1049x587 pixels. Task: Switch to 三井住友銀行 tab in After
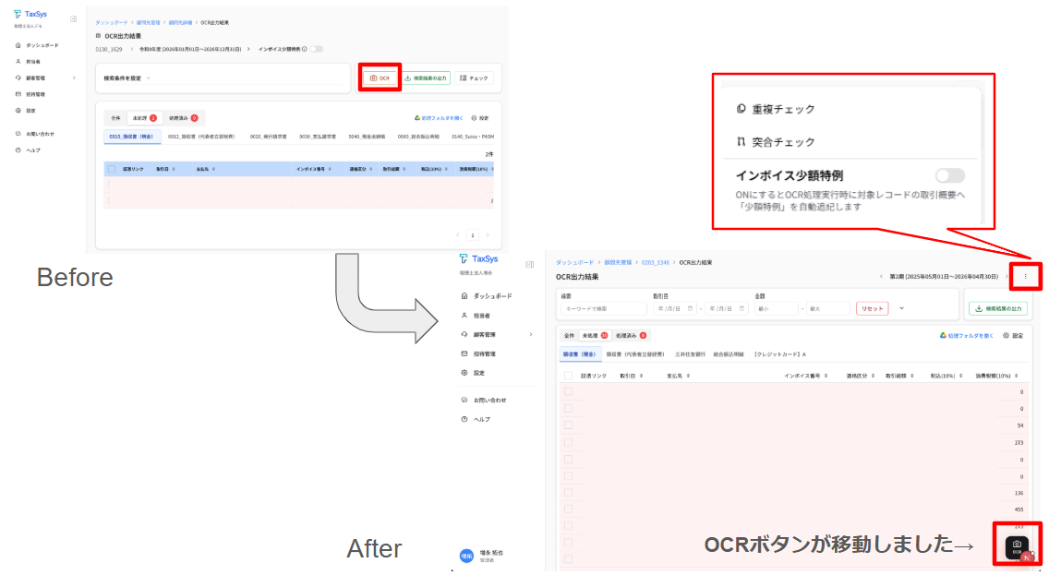690,354
